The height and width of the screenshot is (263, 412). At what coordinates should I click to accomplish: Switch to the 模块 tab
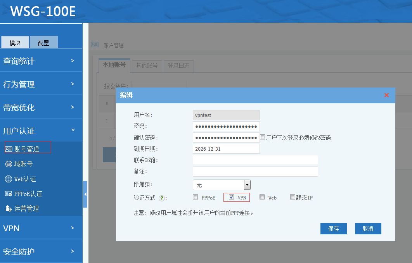point(15,43)
